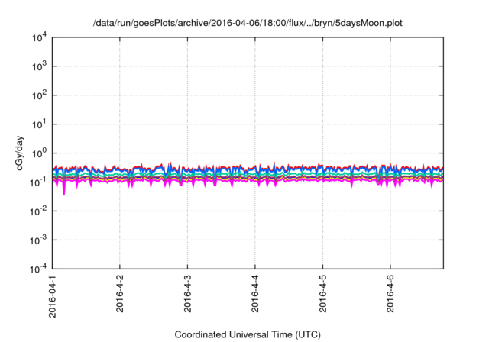Click the 10^2 y-axis tick label
This screenshot has height=342, width=489.
click(x=40, y=95)
